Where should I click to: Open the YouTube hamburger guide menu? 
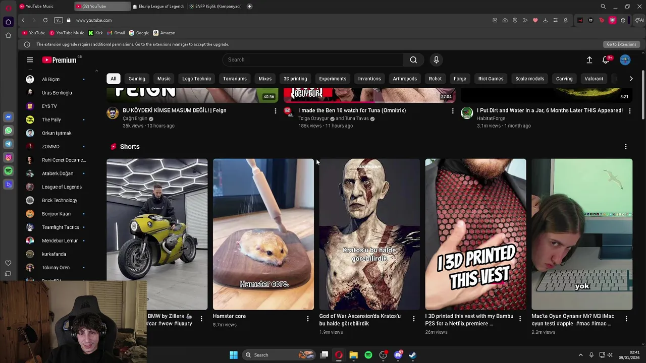tap(30, 60)
